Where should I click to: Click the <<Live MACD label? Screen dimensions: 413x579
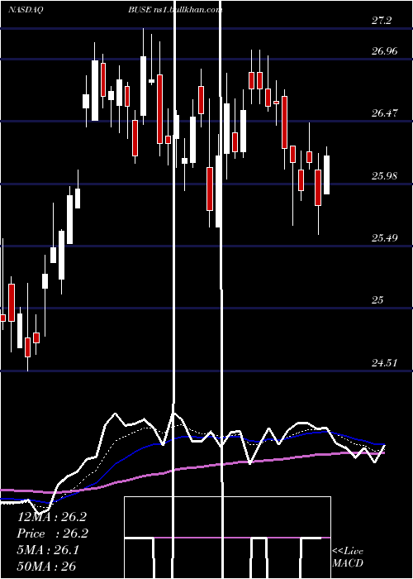(x=348, y=557)
